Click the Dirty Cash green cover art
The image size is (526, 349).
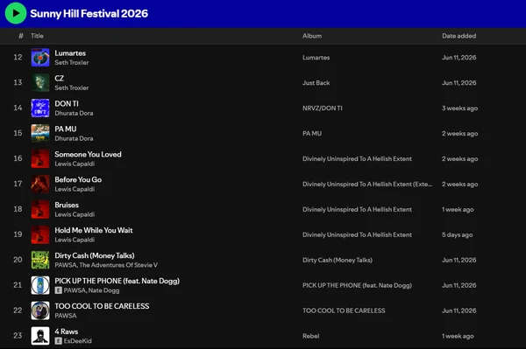coord(40,260)
